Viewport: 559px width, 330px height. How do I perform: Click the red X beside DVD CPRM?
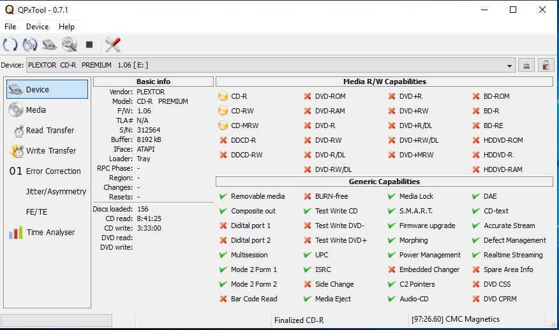475,299
